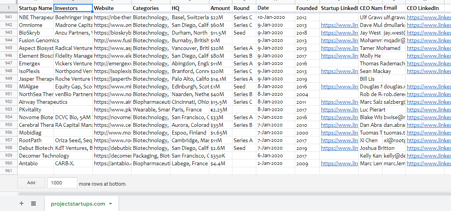Select the Emergex startup name cell
Image resolution: width=451 pixels, height=211 pixels.
[x=36, y=63]
